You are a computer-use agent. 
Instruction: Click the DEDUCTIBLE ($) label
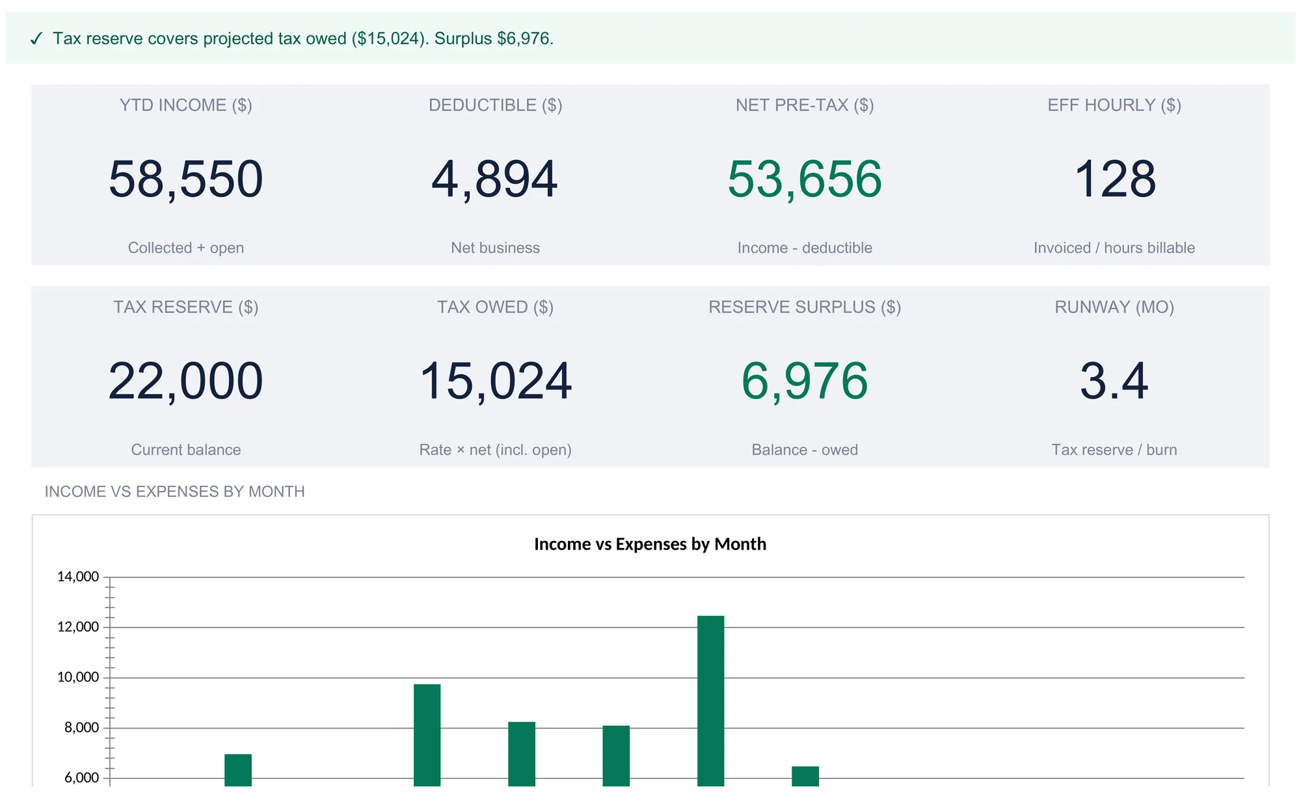[496, 105]
